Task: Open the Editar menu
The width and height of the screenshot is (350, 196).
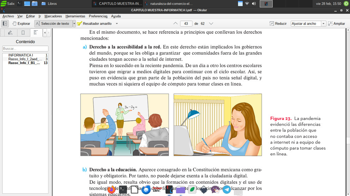Action: click(x=30, y=16)
